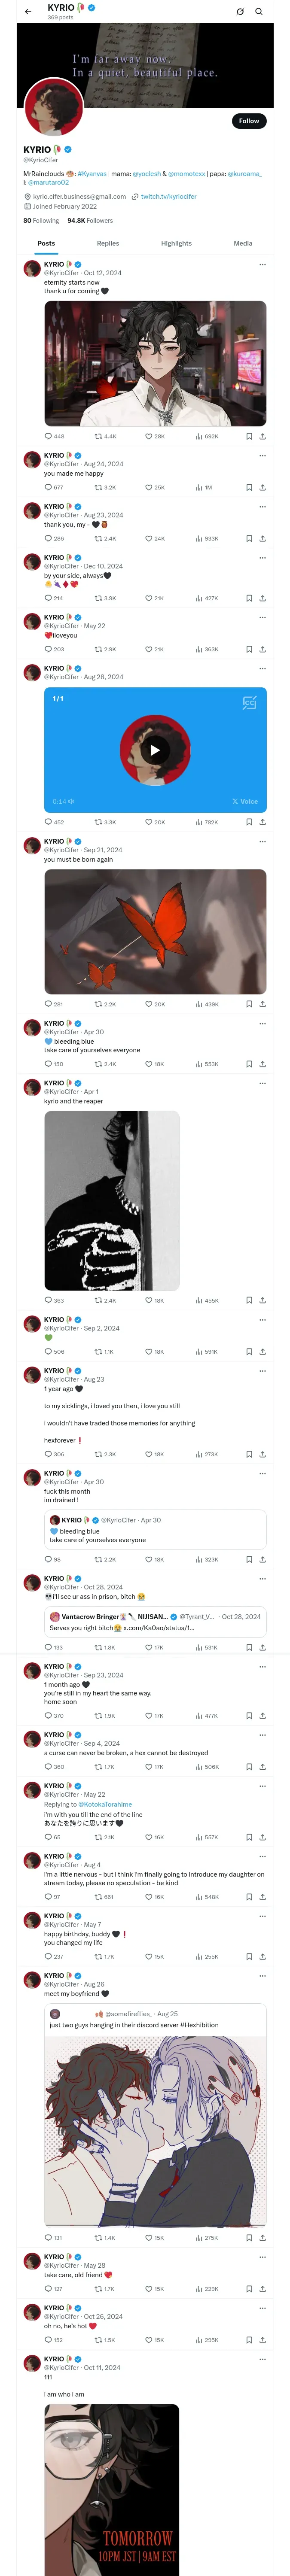Share the 'kyrio and the reaper' post
Screen dimensions: 290x2576
pos(262,1300)
